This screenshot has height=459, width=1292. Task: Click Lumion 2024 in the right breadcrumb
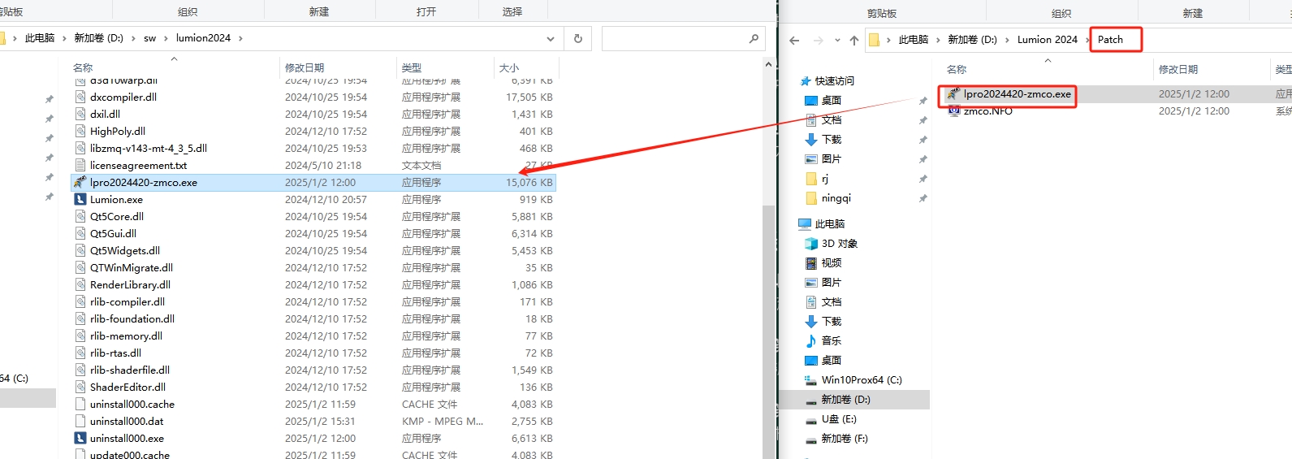point(1048,40)
